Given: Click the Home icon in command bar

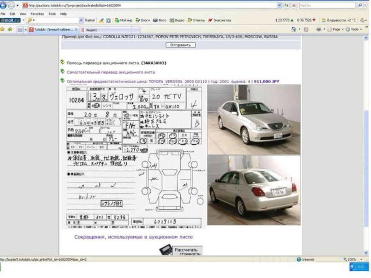Looking at the screenshot, I should pyautogui.click(x=293, y=29).
